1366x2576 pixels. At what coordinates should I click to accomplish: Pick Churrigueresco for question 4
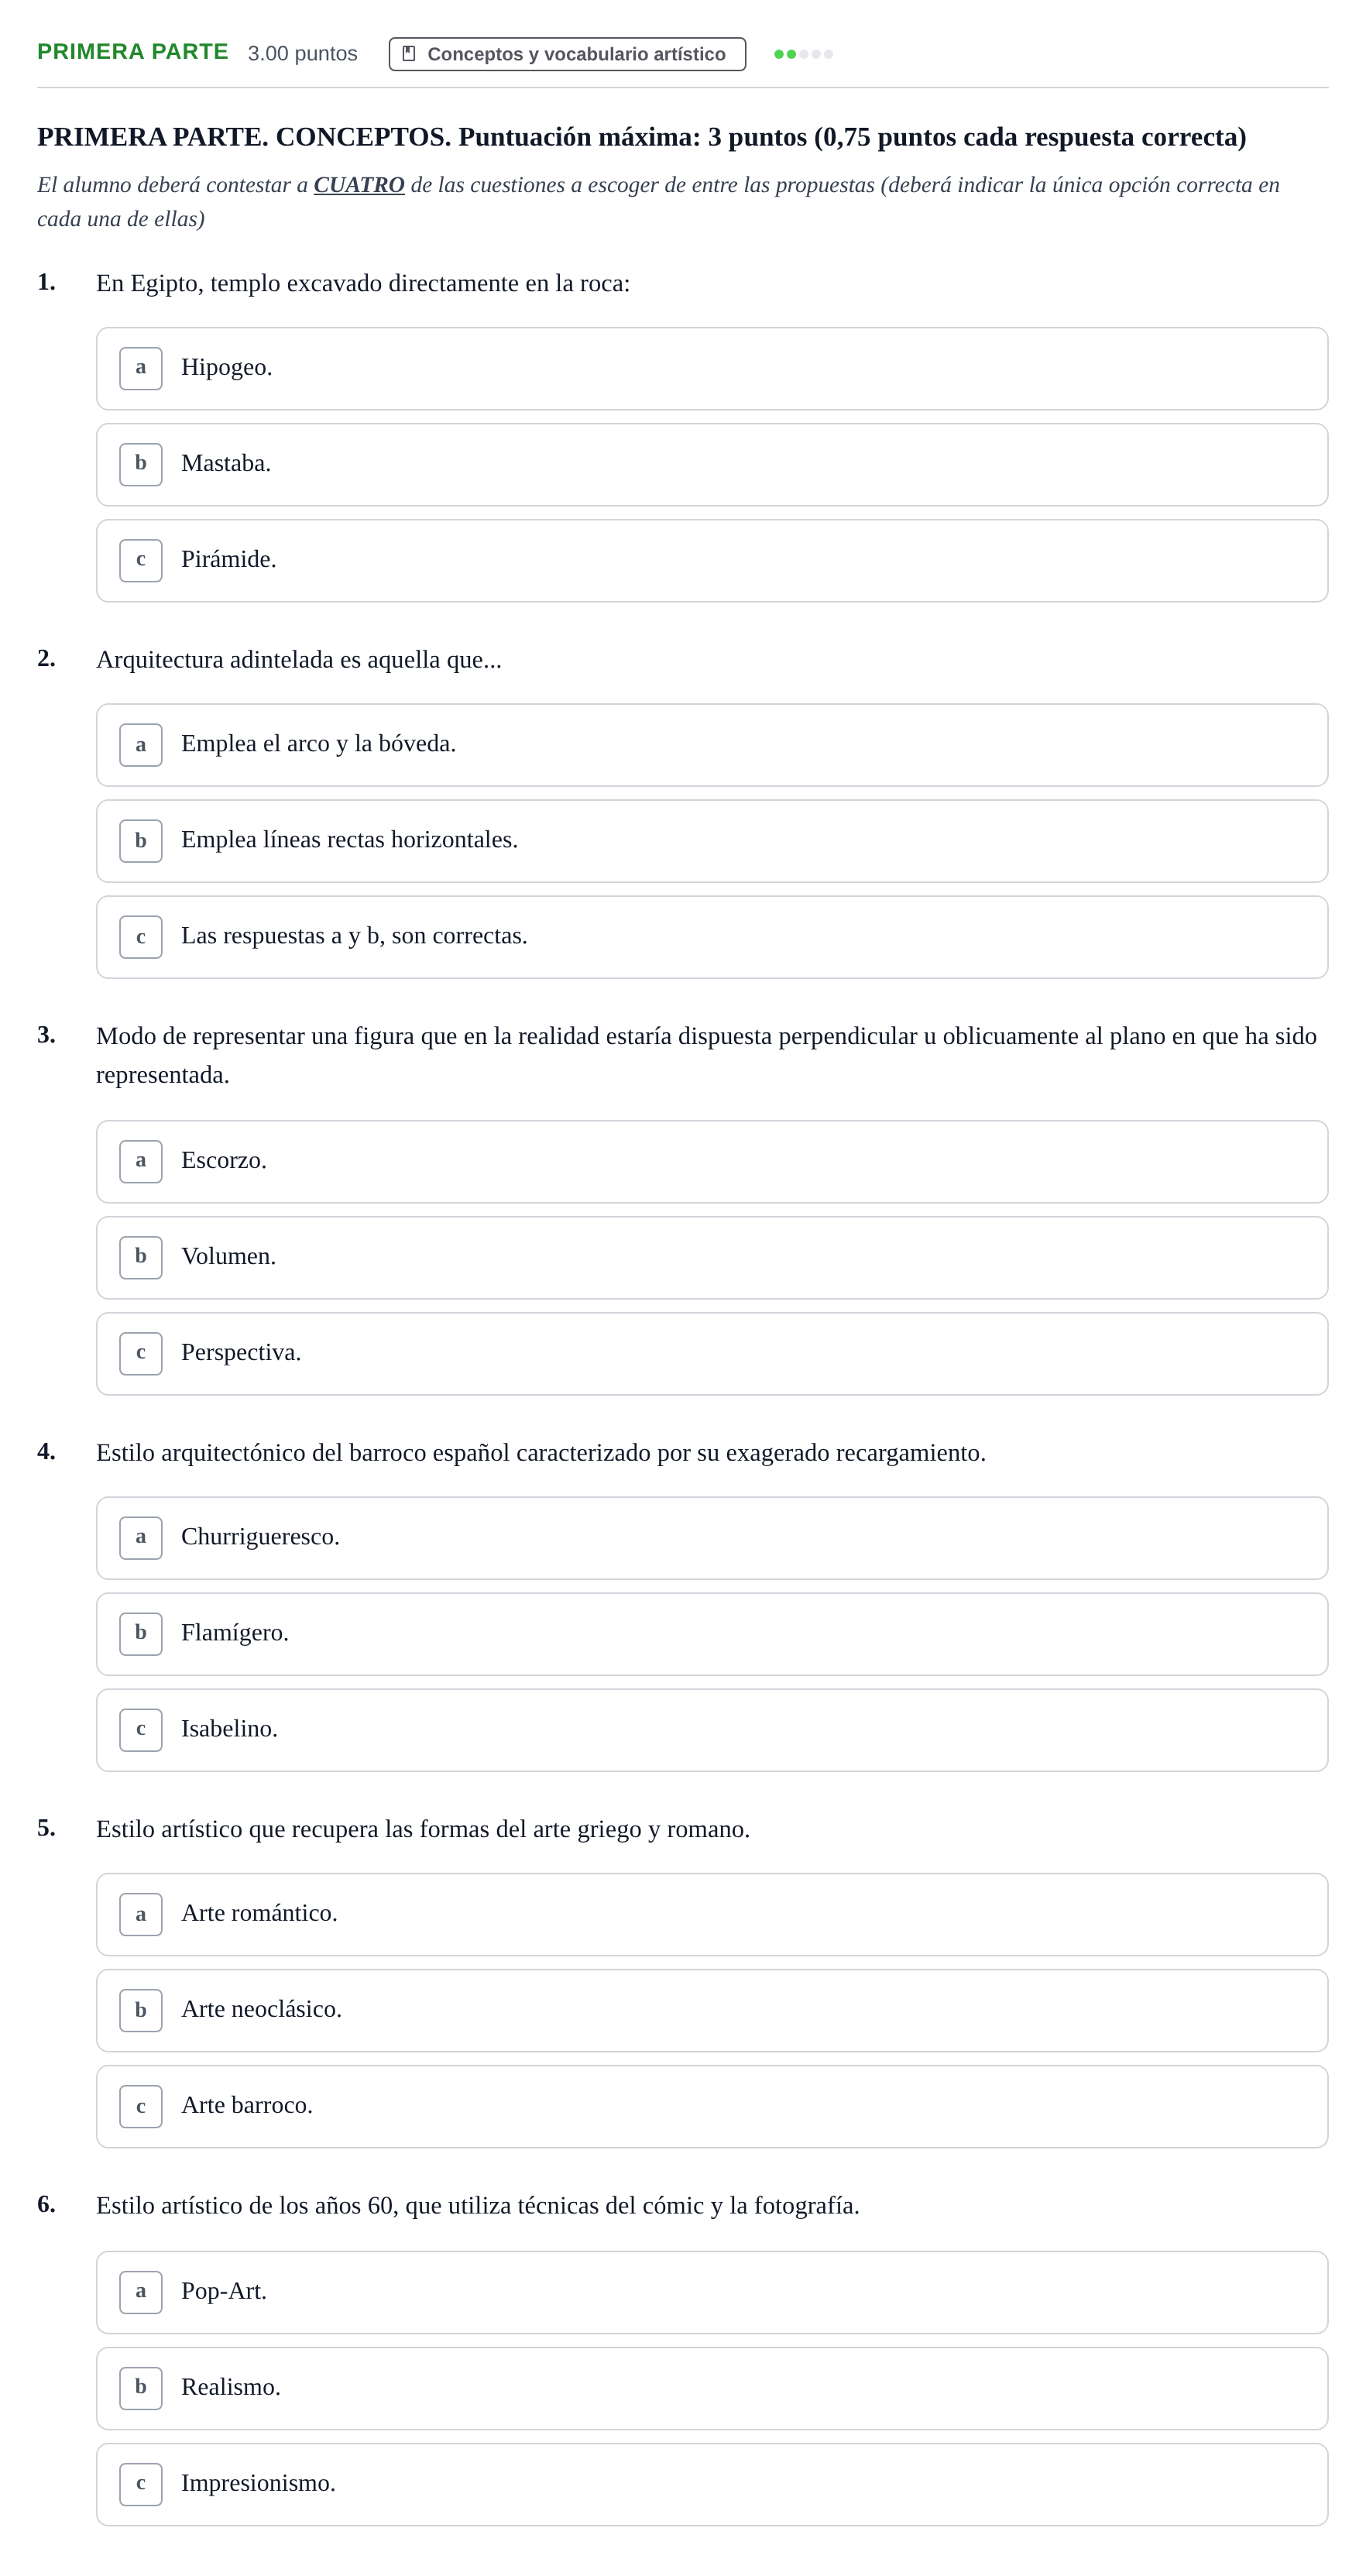(712, 1538)
